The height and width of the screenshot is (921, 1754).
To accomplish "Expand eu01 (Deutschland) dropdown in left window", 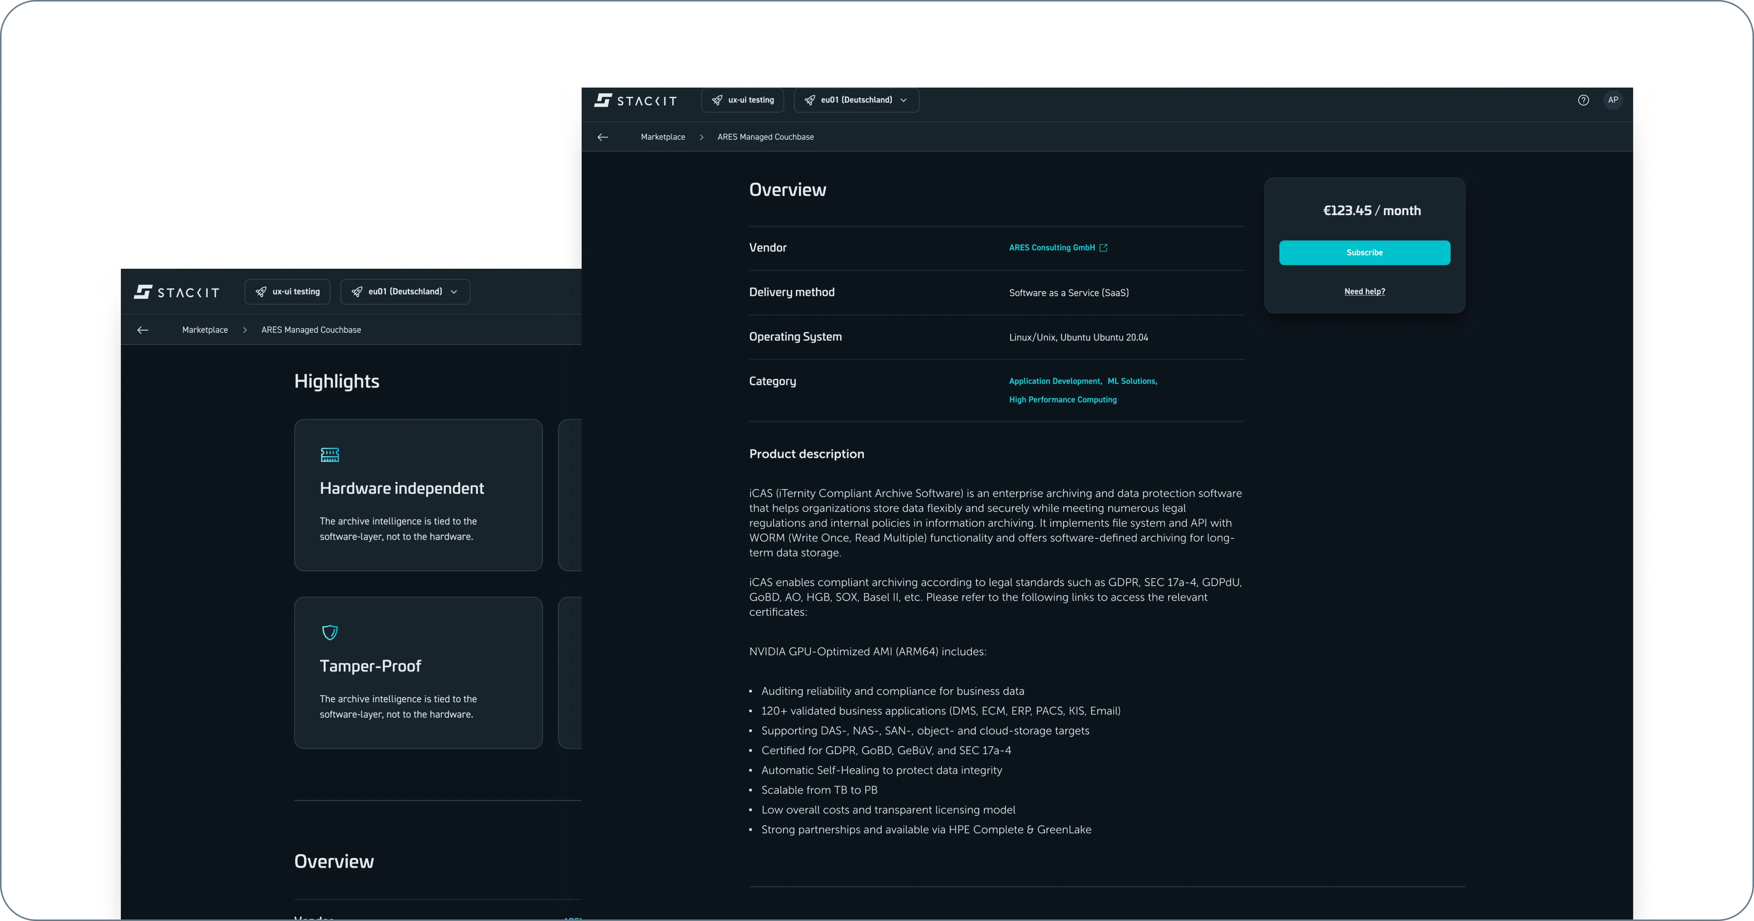I will coord(405,292).
